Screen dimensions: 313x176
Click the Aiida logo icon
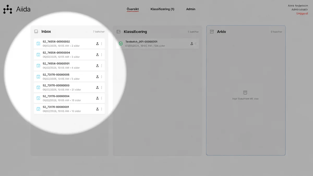[8, 9]
